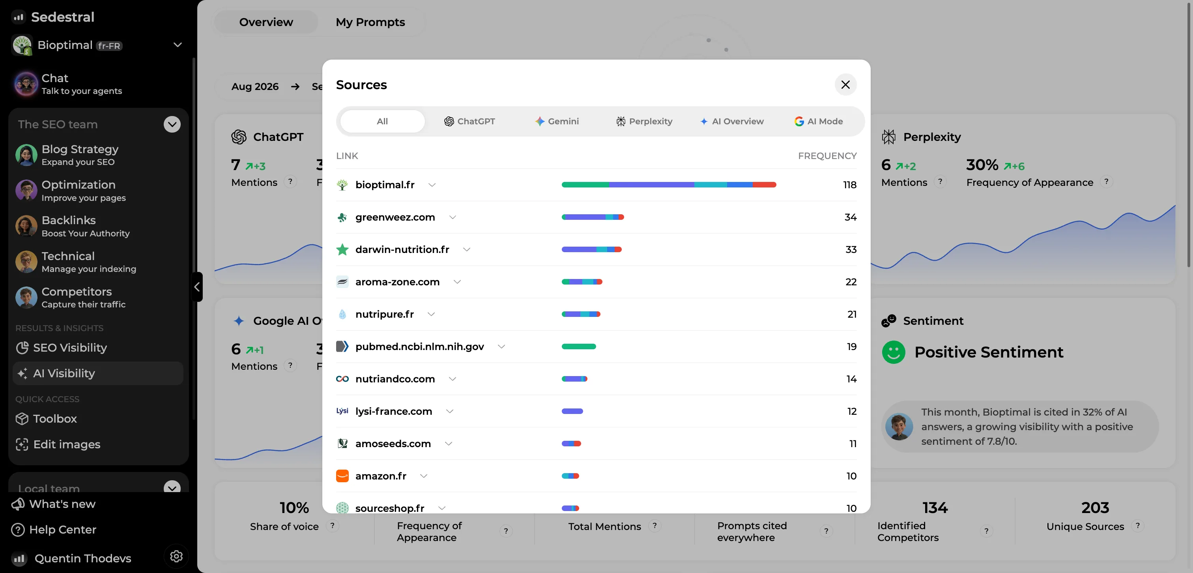Filter sources by Perplexity
The image size is (1193, 573).
click(x=644, y=122)
